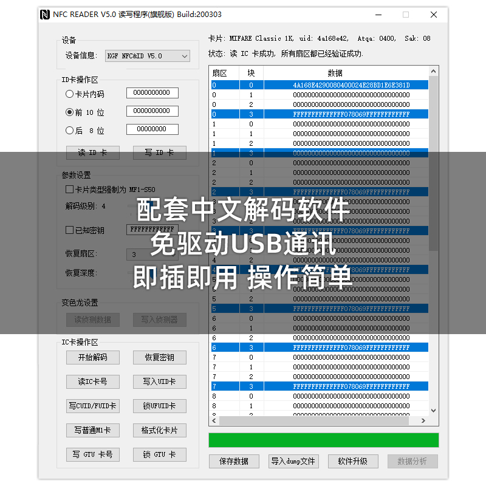Click the 软件升级 button
This screenshot has width=486, height=486.
click(353, 462)
